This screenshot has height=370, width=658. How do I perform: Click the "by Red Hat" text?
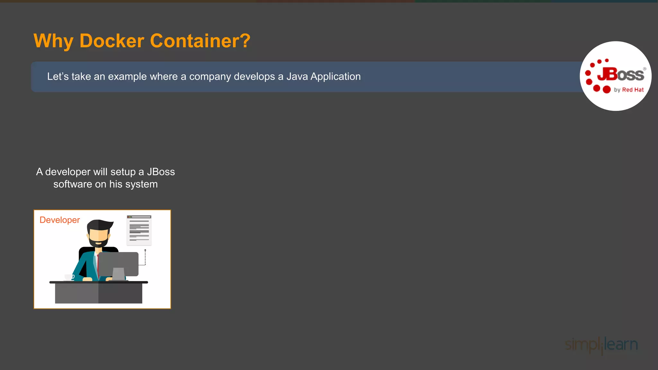[x=628, y=90]
